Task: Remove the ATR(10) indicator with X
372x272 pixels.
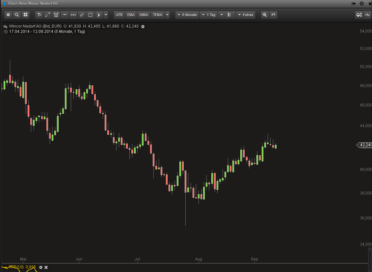Action: coord(46,267)
